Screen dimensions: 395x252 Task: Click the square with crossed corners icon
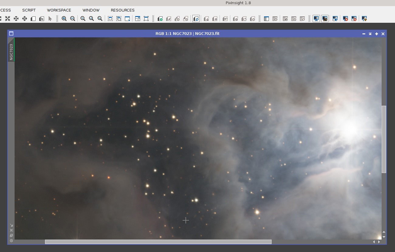click(11, 230)
